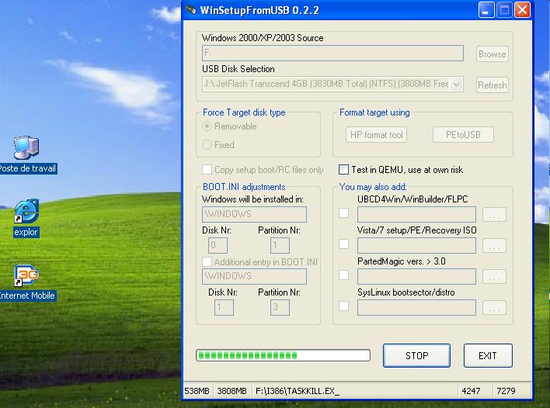Enable Test in QEMU checkbox
The height and width of the screenshot is (408, 550).
coord(343,170)
